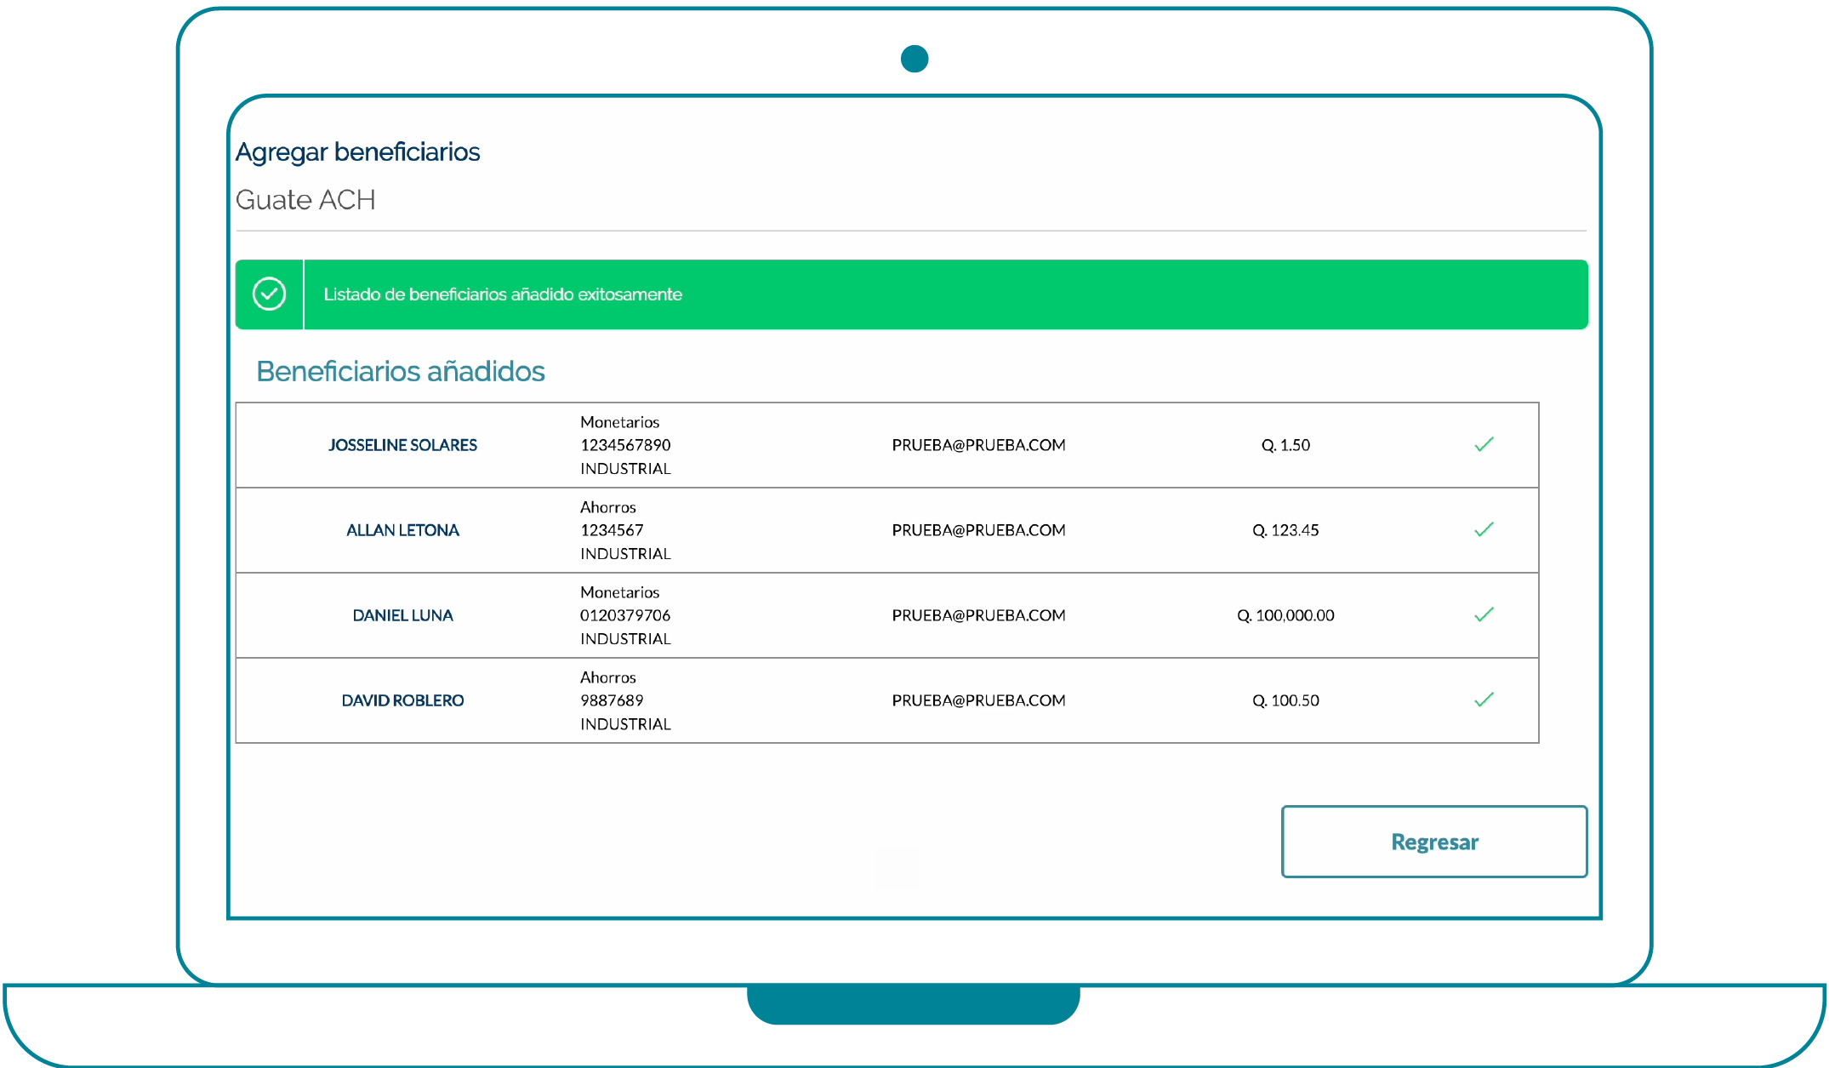The image size is (1829, 1068).
Task: Click the laptop webcam dot
Action: (914, 59)
